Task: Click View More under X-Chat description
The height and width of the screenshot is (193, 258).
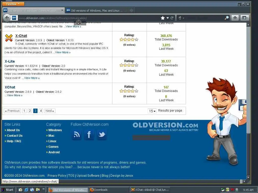Action: [63, 52]
